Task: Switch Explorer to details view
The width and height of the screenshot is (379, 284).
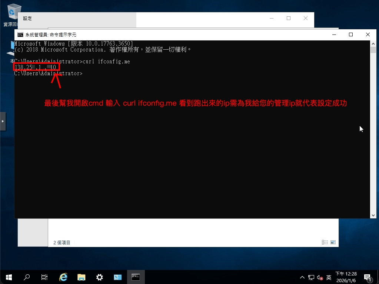Action: pyautogui.click(x=325, y=242)
